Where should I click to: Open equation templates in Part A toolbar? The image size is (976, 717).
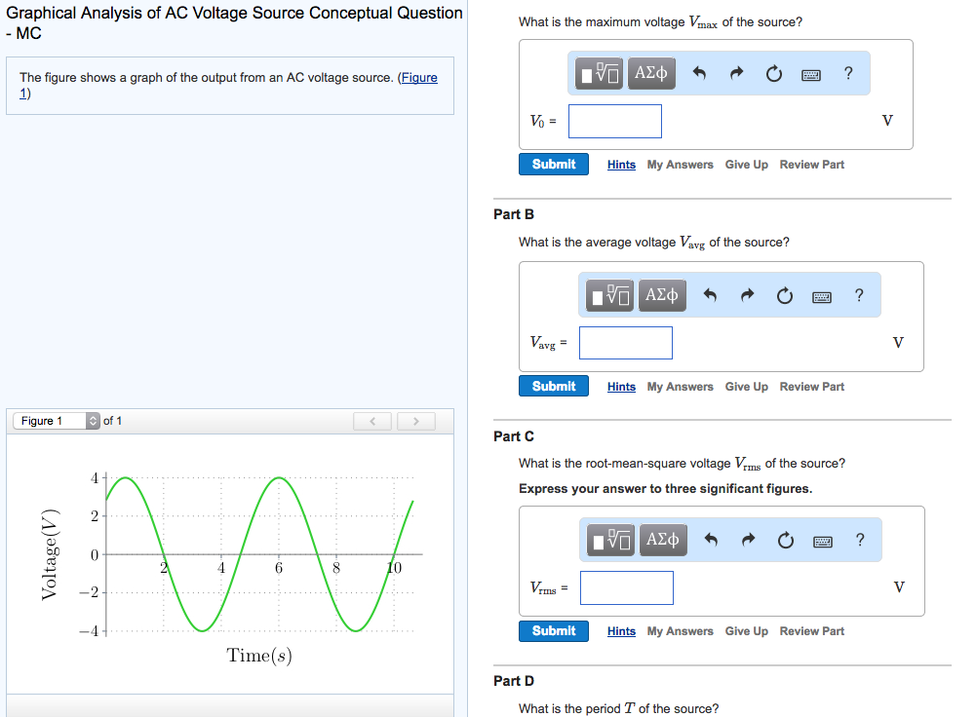point(598,72)
